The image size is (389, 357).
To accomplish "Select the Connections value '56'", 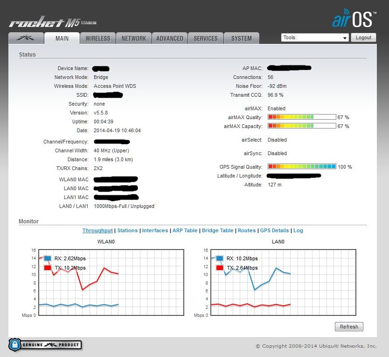I will click(271, 77).
